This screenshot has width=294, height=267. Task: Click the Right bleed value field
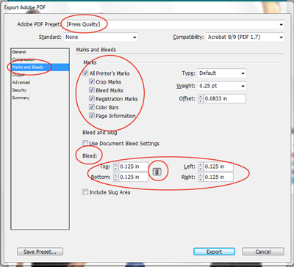pos(218,177)
